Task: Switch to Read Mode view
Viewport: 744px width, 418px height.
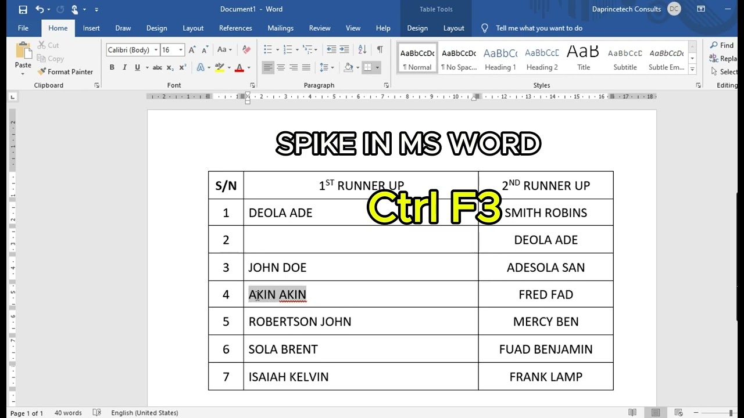Action: tap(632, 413)
